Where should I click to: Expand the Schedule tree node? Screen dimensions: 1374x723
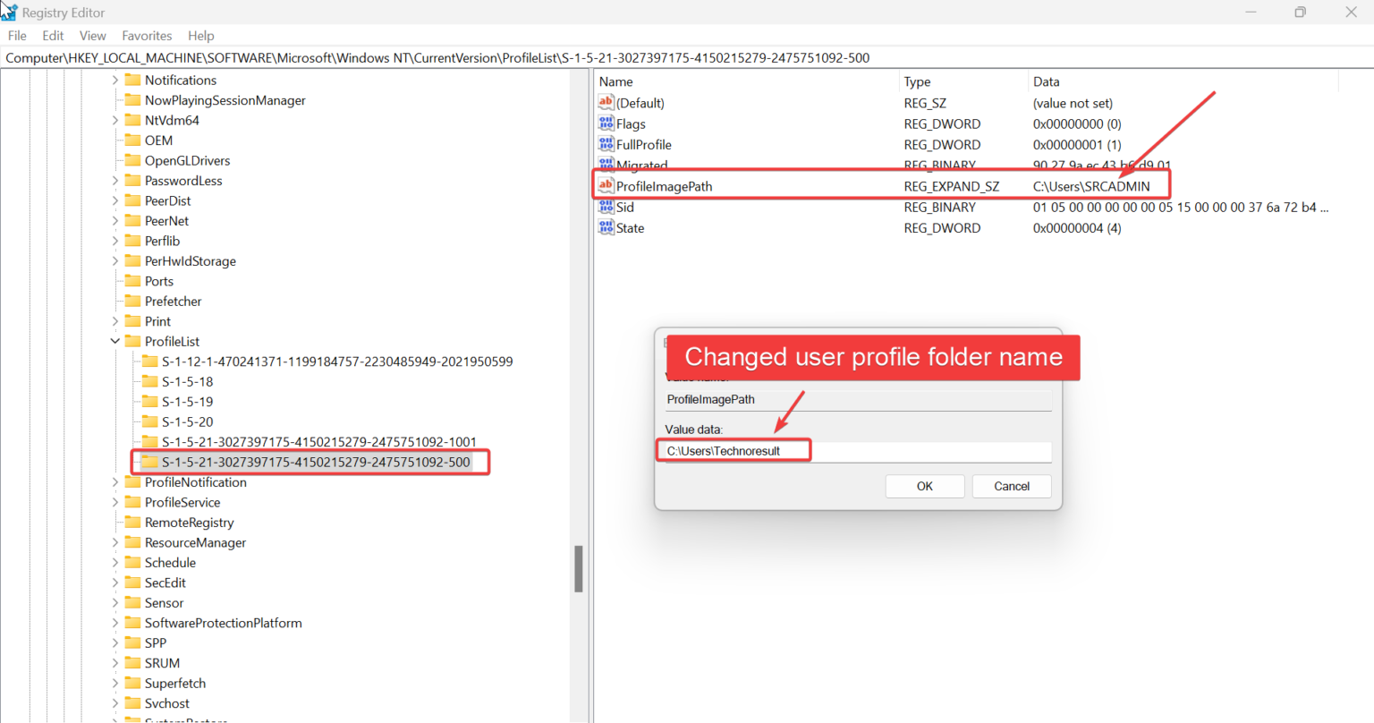[114, 562]
